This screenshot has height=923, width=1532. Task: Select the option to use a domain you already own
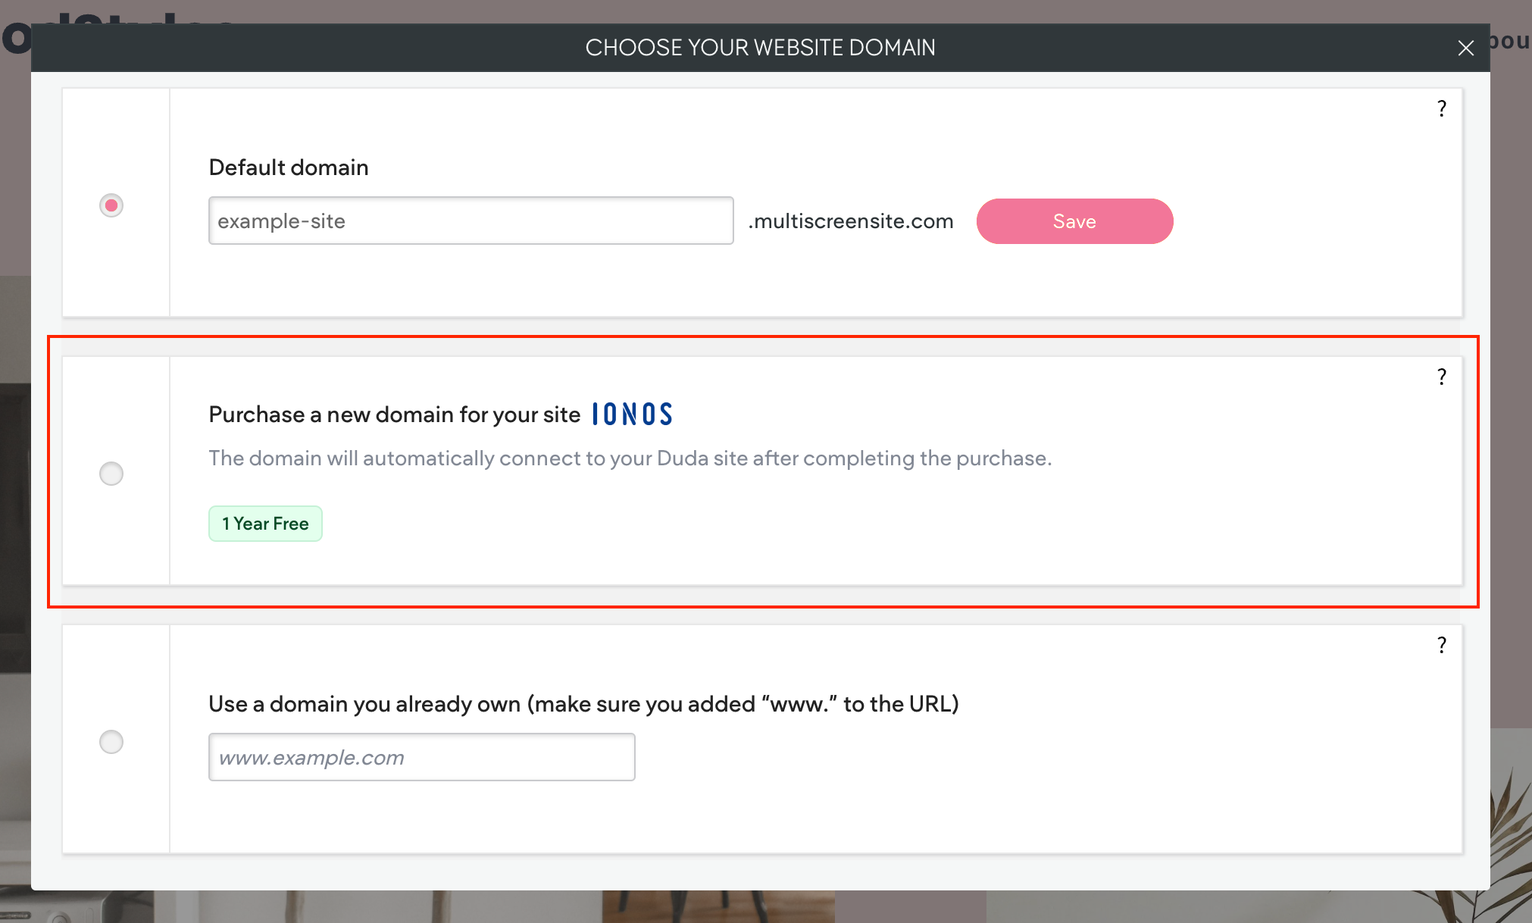click(x=111, y=742)
